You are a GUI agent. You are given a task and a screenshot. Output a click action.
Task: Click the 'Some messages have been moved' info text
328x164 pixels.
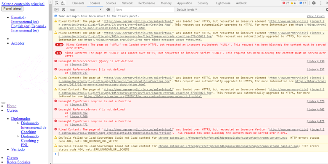tap(98, 16)
